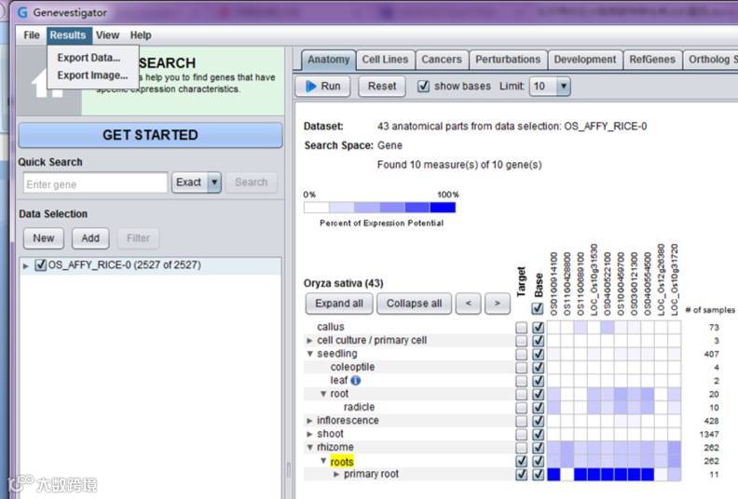738x499 pixels.
Task: Expand the primary root node
Action: (336, 475)
